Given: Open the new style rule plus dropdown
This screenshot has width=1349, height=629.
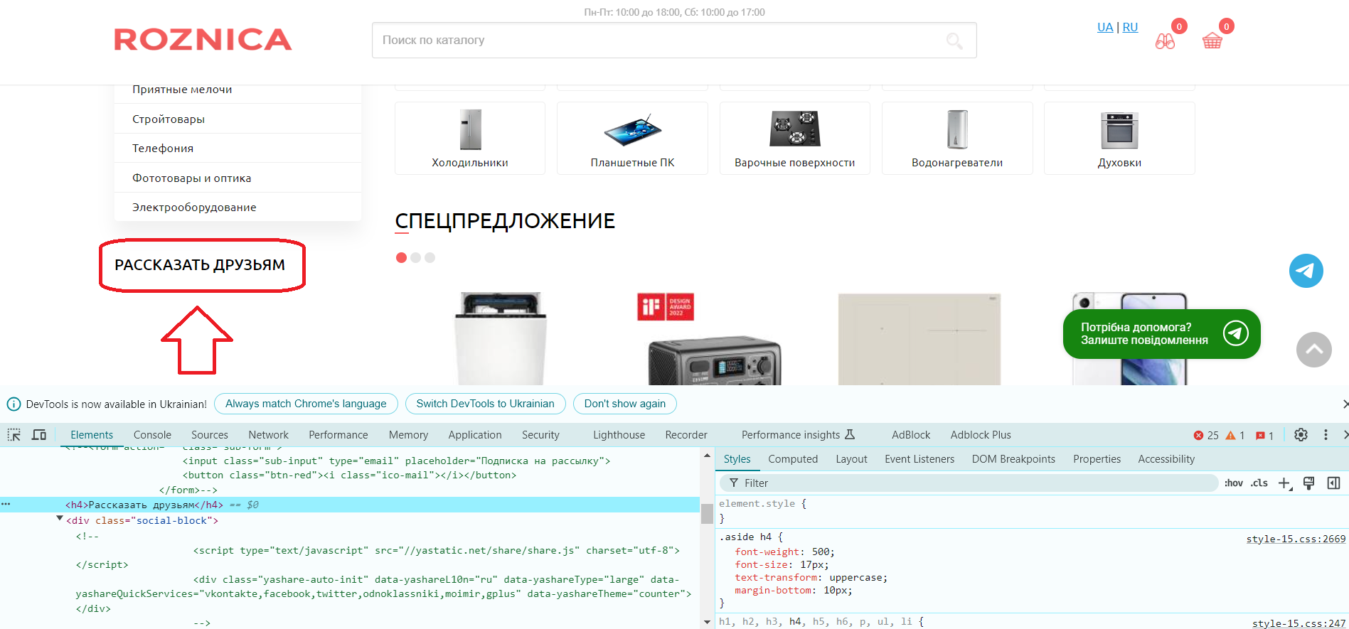Looking at the screenshot, I should [x=1284, y=483].
